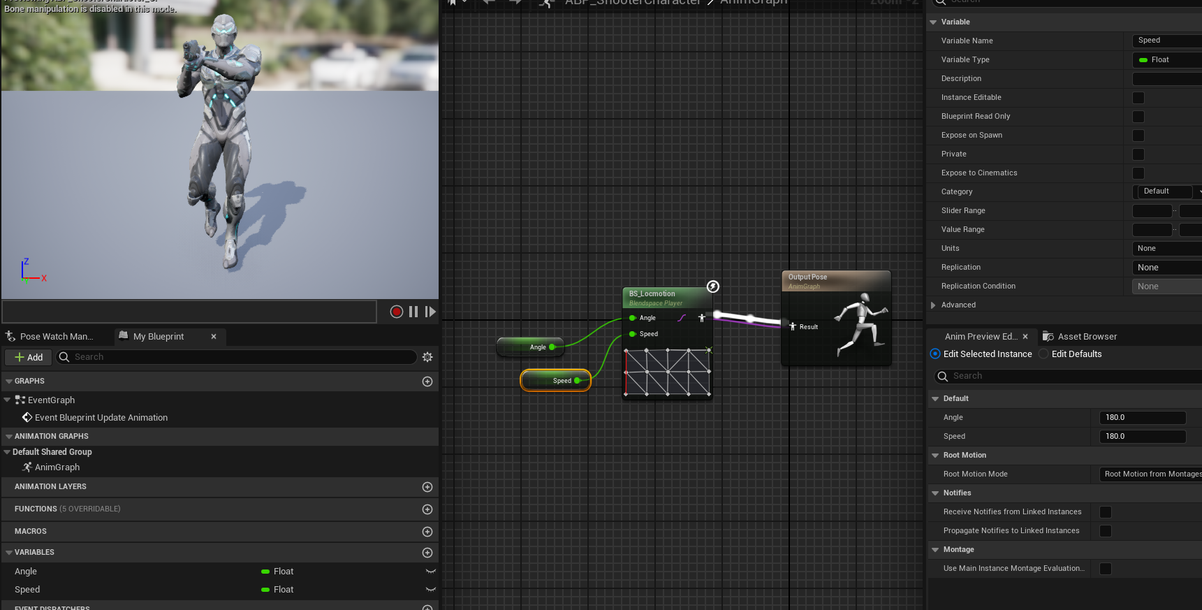Enable Private checkbox
Image resolution: width=1202 pixels, height=610 pixels.
(1138, 154)
